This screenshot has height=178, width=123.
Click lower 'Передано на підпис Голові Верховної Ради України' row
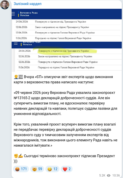click(69, 68)
